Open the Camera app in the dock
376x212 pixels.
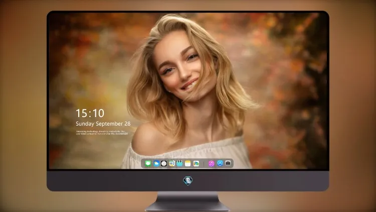228,163
